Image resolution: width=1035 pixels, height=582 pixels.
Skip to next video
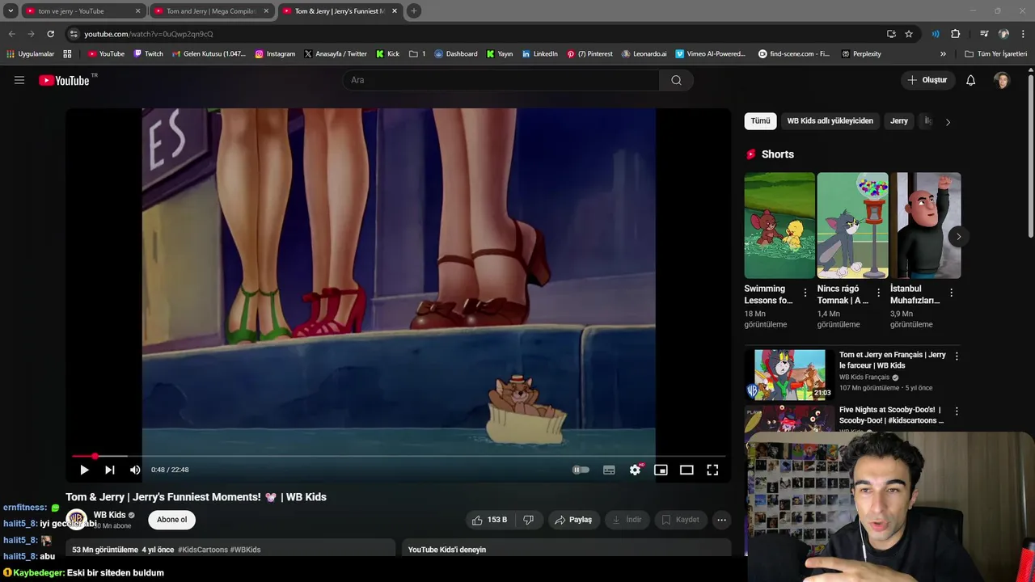pyautogui.click(x=110, y=470)
